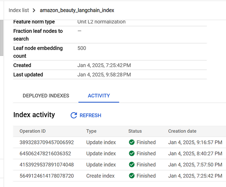Click amazon_beauty_langchain_index breadcrumb title
Viewport: 226px width, 187px height.
click(x=77, y=10)
